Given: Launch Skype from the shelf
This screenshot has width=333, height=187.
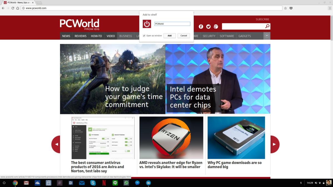Looking at the screenshot, I should tap(93, 183).
